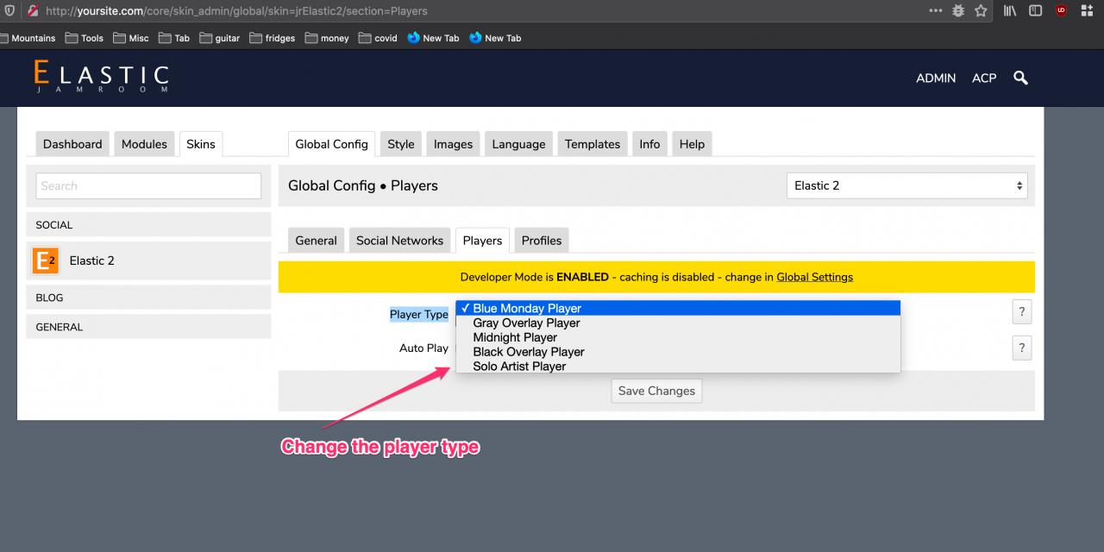The height and width of the screenshot is (552, 1104).
Task: Open the Info tab
Action: (650, 144)
